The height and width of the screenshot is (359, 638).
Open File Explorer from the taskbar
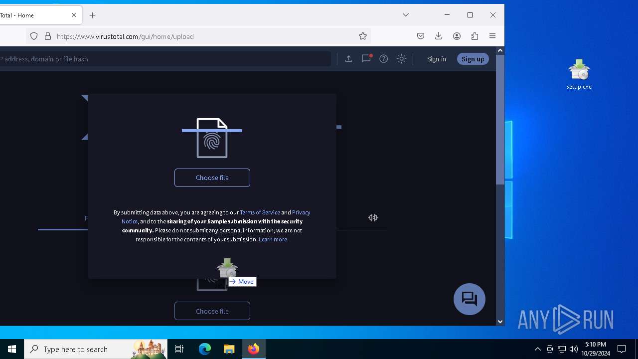[x=229, y=349]
